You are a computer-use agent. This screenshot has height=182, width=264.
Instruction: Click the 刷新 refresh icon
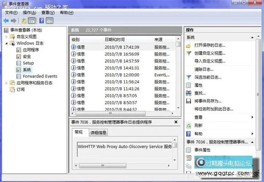[189, 125]
